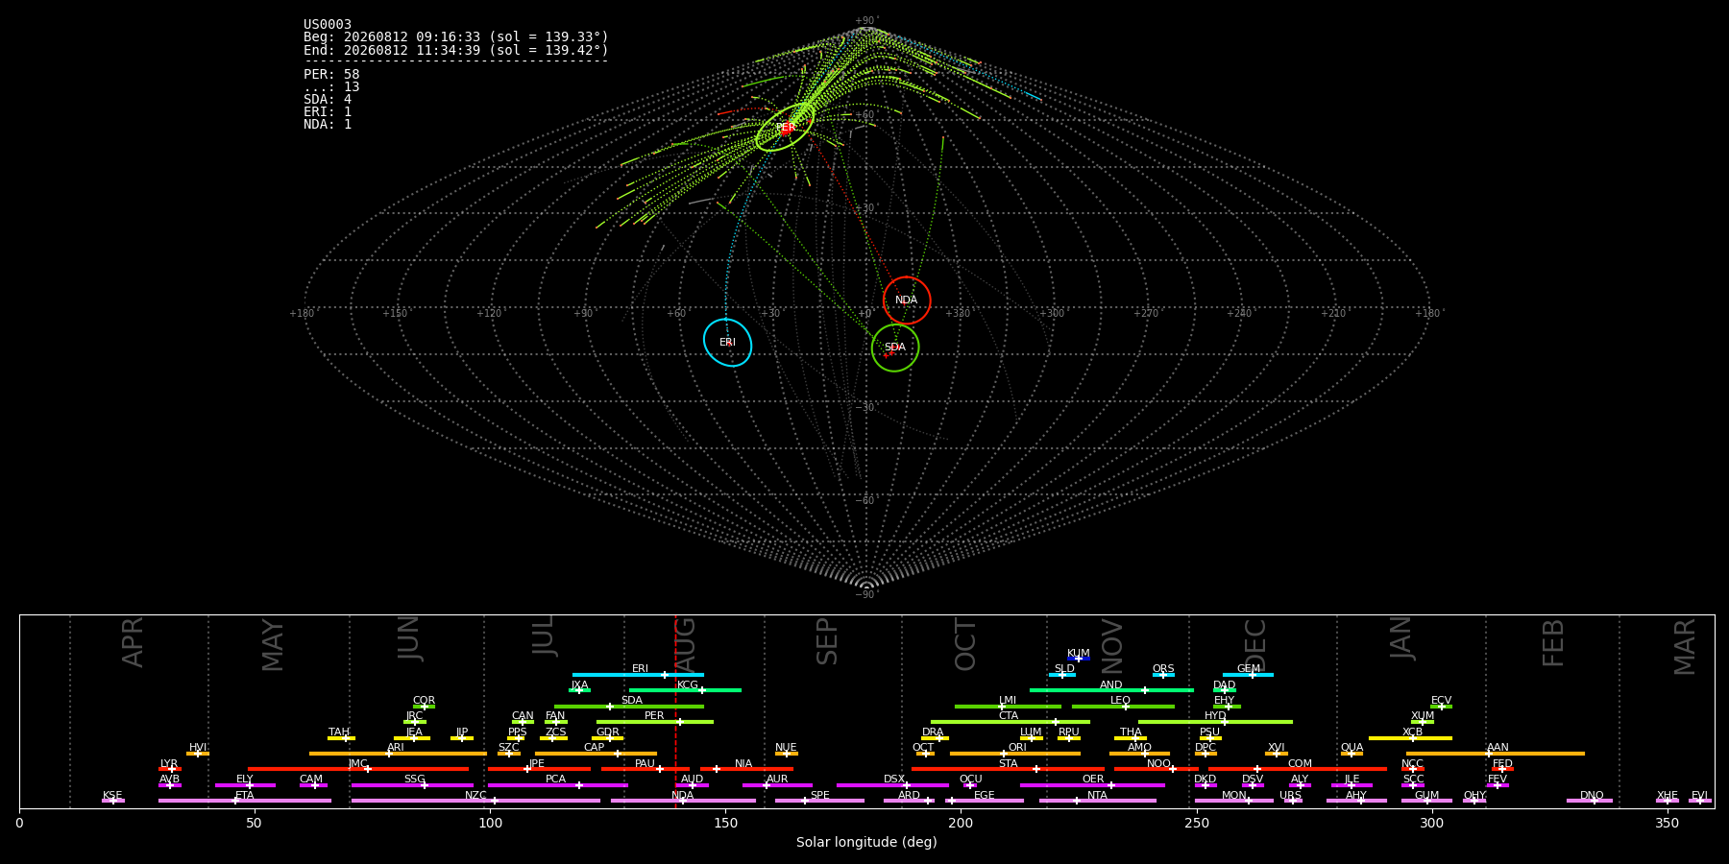Image resolution: width=1729 pixels, height=864 pixels.
Task: Select the red STA shower bar
Action: [1008, 769]
